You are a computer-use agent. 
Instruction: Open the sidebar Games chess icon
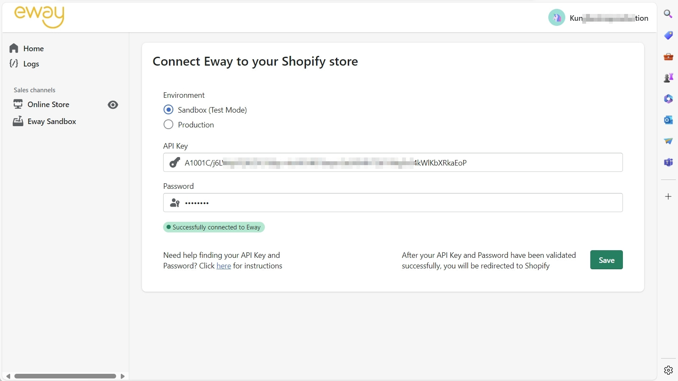668,77
